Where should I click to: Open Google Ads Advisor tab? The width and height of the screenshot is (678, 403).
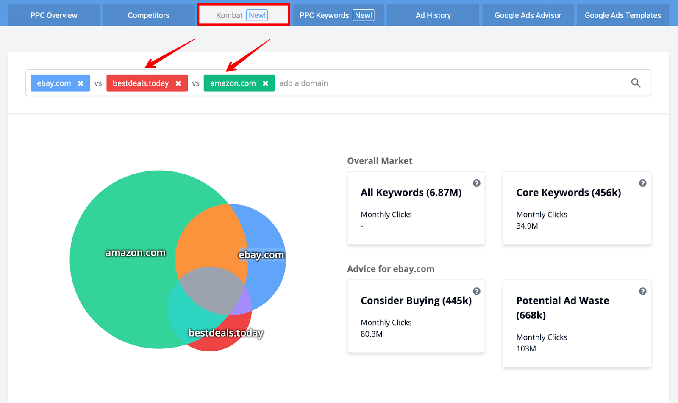528,15
